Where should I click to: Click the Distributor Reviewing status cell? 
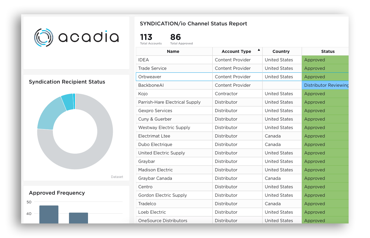pos(326,85)
